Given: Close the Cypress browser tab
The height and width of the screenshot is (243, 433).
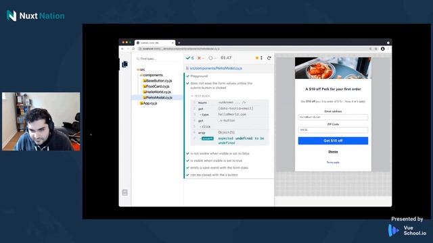Looking at the screenshot, I should pyautogui.click(x=173, y=43).
